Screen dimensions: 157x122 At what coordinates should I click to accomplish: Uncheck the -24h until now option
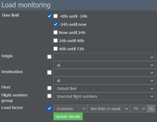[x=56, y=24]
